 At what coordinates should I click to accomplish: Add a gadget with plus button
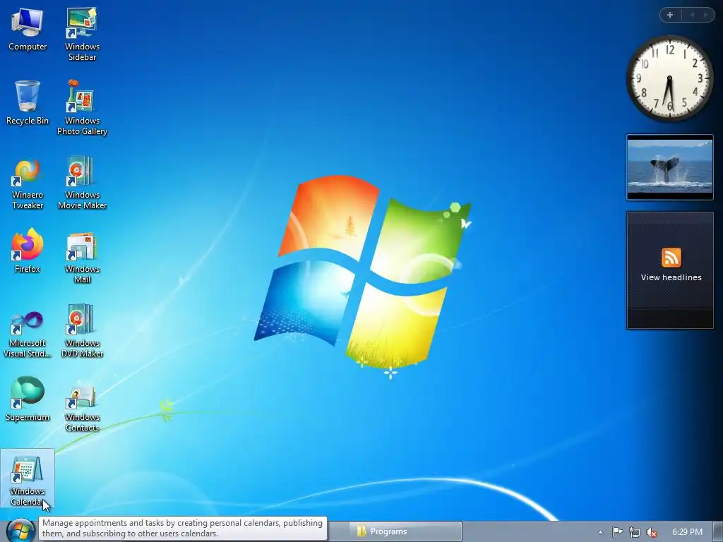pos(670,15)
